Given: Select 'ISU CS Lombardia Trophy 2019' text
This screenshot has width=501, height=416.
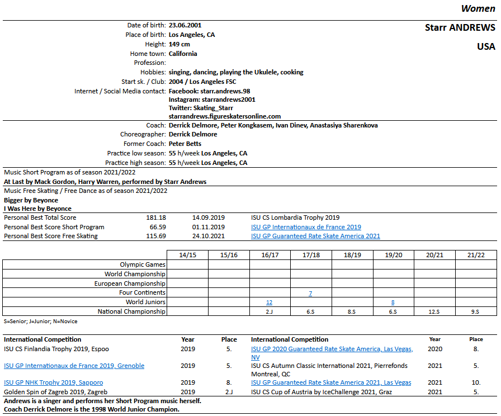Looking at the screenshot, I should tap(295, 218).
